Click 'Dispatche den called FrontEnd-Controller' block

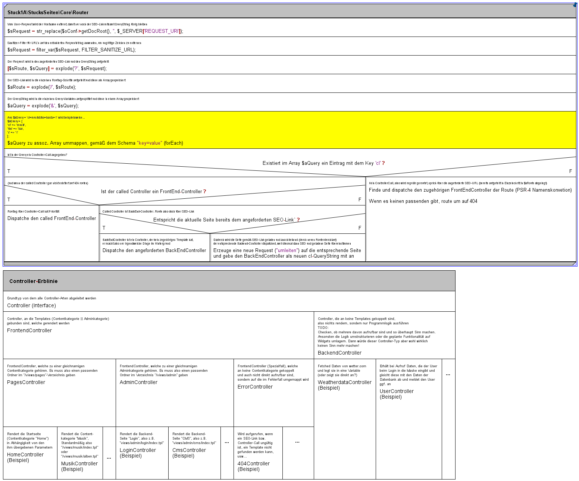pos(51,219)
